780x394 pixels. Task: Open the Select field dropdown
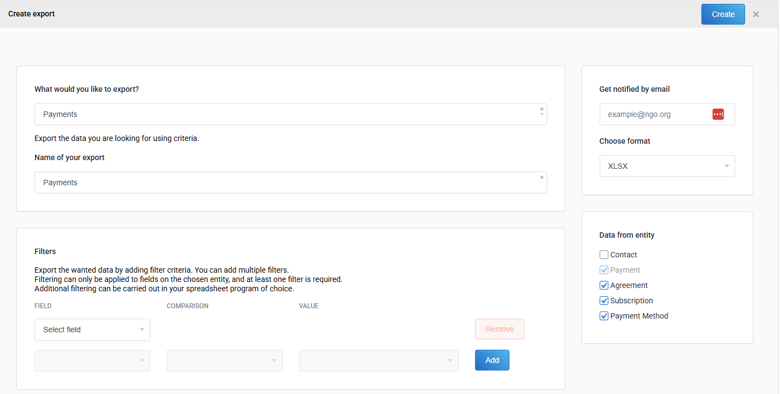coord(92,330)
